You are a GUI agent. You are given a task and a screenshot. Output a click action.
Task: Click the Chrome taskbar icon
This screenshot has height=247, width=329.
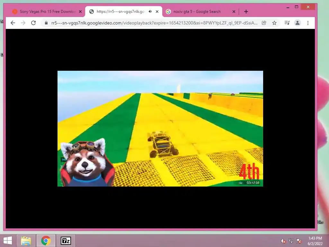coord(46,241)
